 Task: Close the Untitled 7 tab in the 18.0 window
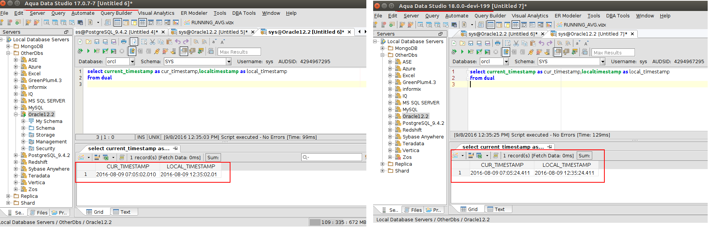[x=632, y=34]
